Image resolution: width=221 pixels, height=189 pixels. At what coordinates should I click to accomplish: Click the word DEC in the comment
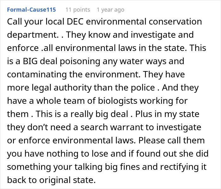(75, 22)
